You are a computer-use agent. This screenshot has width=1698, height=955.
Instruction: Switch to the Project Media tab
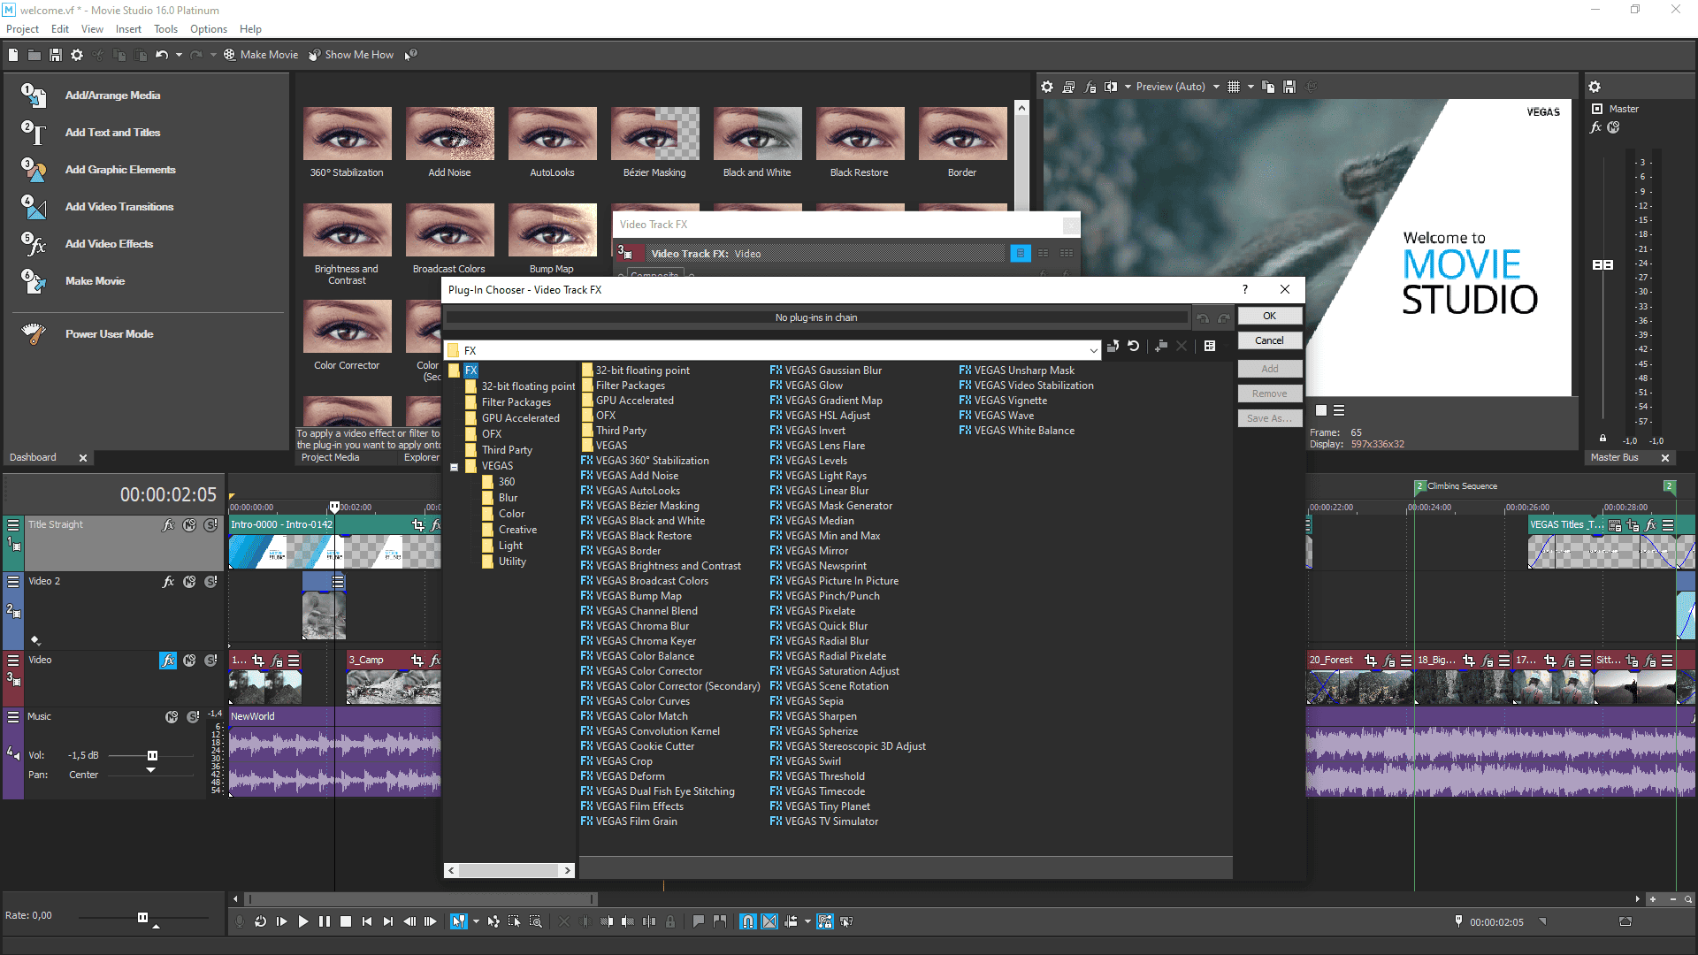tap(330, 457)
